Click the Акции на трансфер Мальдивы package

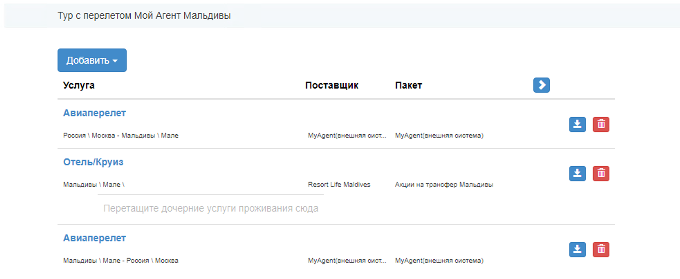tap(444, 185)
